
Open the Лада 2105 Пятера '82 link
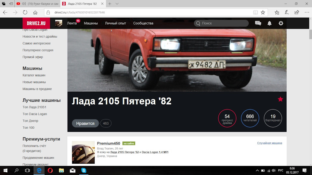[x=124, y=152]
